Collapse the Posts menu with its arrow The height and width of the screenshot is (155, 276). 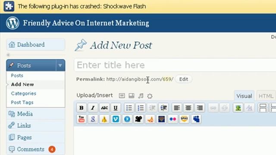tap(60, 65)
